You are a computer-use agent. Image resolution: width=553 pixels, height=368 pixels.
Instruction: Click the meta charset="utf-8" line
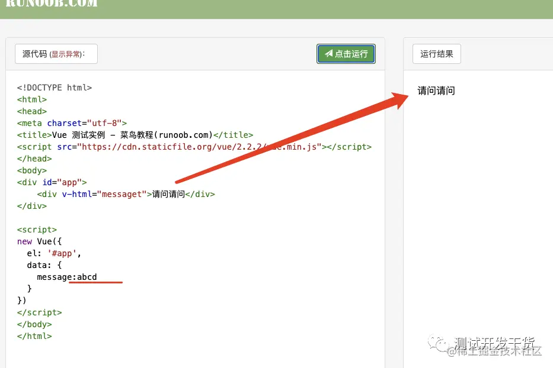[x=72, y=123]
